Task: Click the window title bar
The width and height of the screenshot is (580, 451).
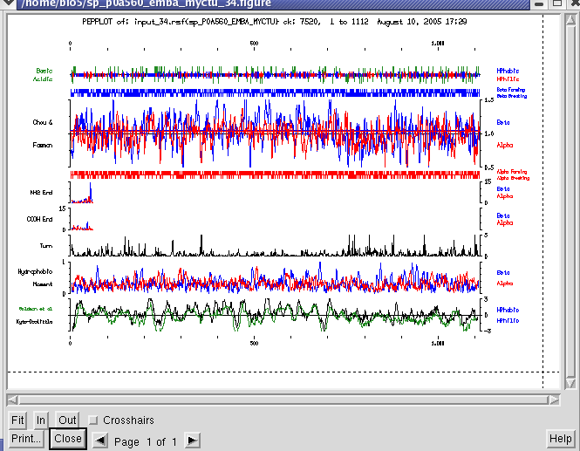Action: tap(262, 4)
